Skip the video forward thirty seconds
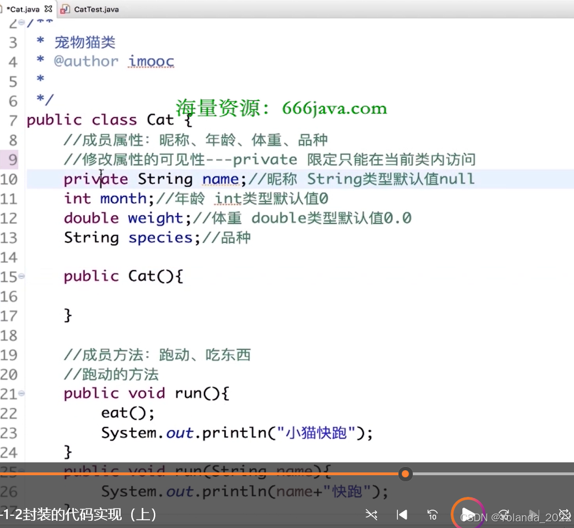The width and height of the screenshot is (574, 528). tap(504, 515)
